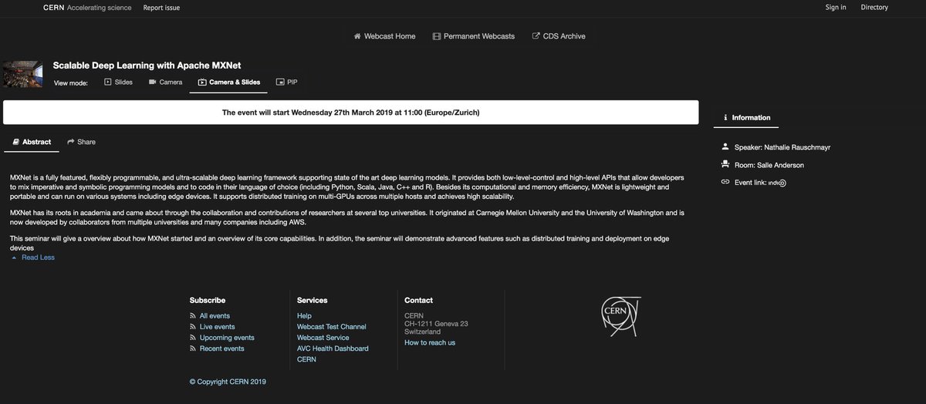Open the Help link under Services
926x404 pixels.
coord(304,316)
